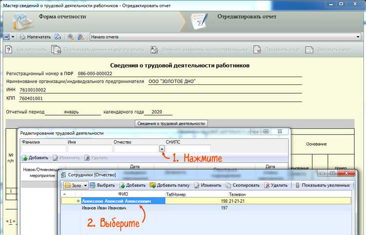The height and width of the screenshot is (235, 366).
Task: Click the calendar year 2020 field
Action: 158,112
